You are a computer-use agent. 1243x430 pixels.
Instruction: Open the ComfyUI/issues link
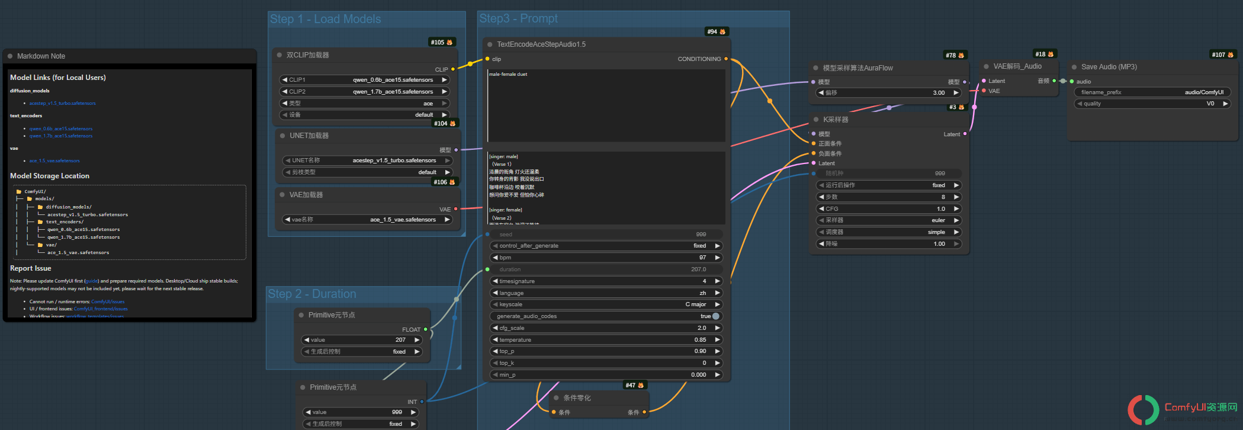click(x=108, y=301)
